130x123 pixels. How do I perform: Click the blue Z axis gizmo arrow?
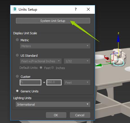click(x=118, y=38)
